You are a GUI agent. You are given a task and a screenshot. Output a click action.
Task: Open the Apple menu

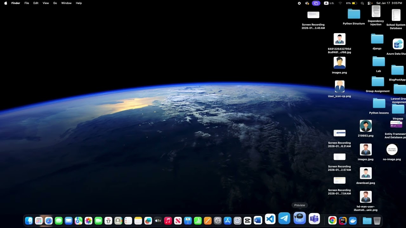coord(6,3)
